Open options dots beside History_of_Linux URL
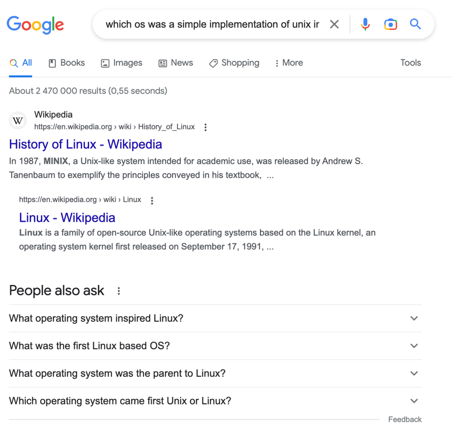452x428 pixels. [x=205, y=127]
